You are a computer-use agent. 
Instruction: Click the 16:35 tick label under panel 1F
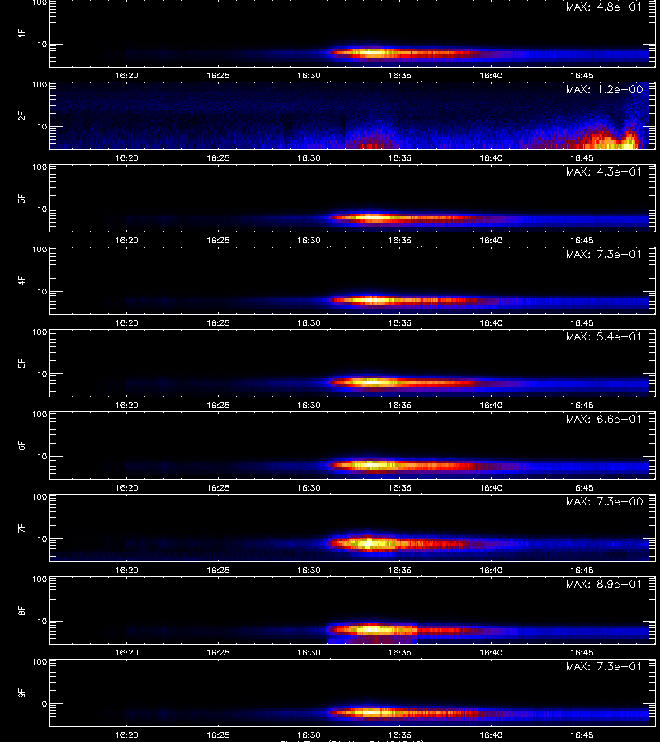tap(400, 76)
